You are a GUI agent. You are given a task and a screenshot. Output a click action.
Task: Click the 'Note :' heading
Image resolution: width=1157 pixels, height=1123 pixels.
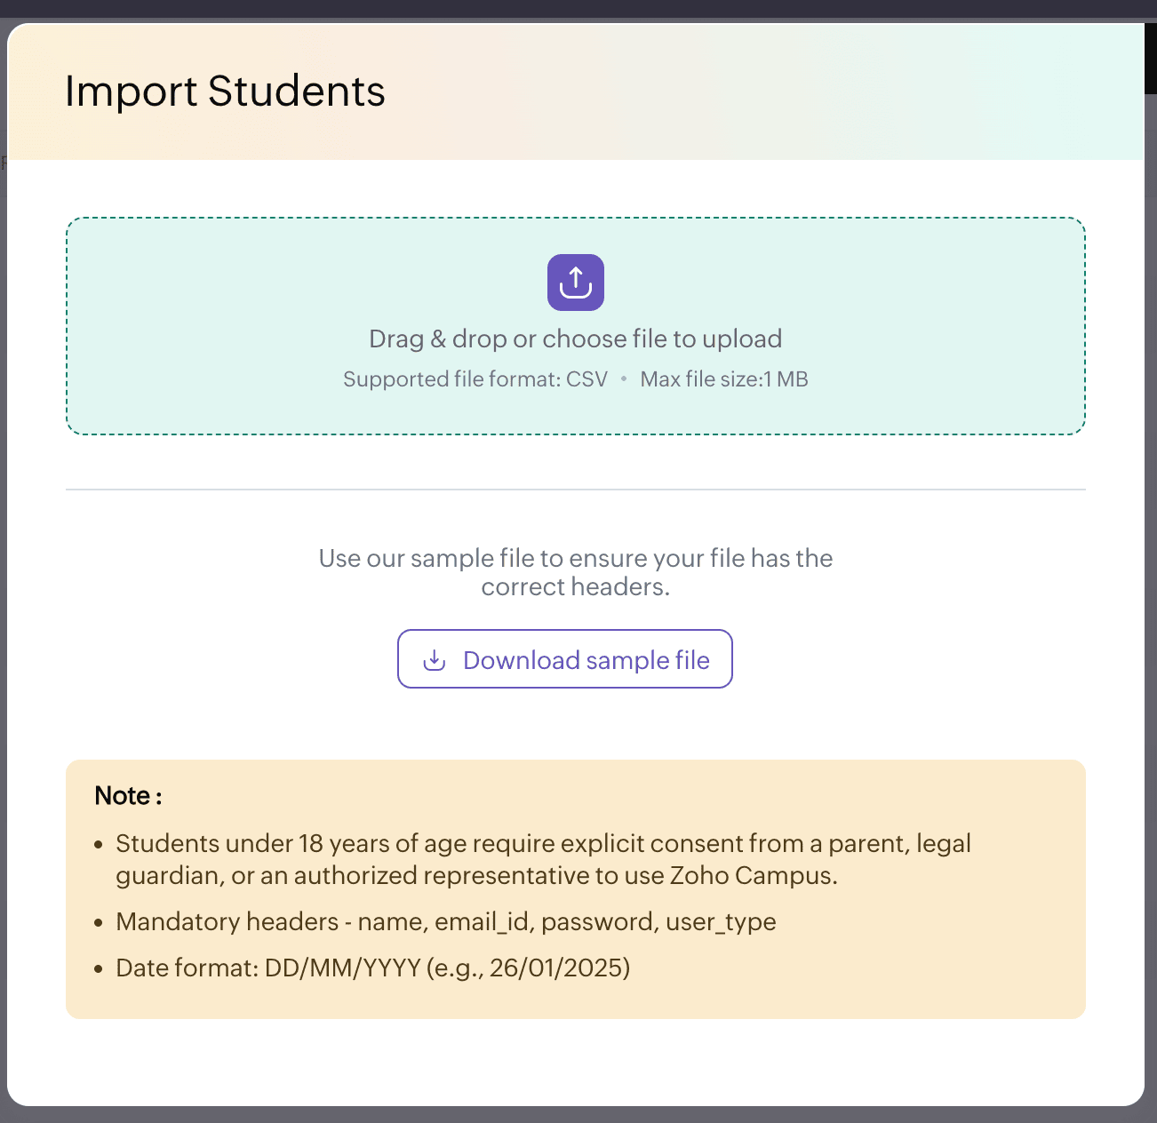coord(129,795)
